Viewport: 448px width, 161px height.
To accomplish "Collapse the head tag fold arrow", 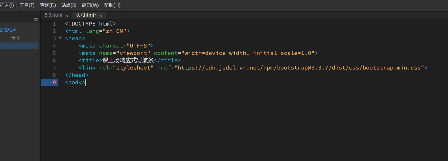I will pyautogui.click(x=60, y=38).
